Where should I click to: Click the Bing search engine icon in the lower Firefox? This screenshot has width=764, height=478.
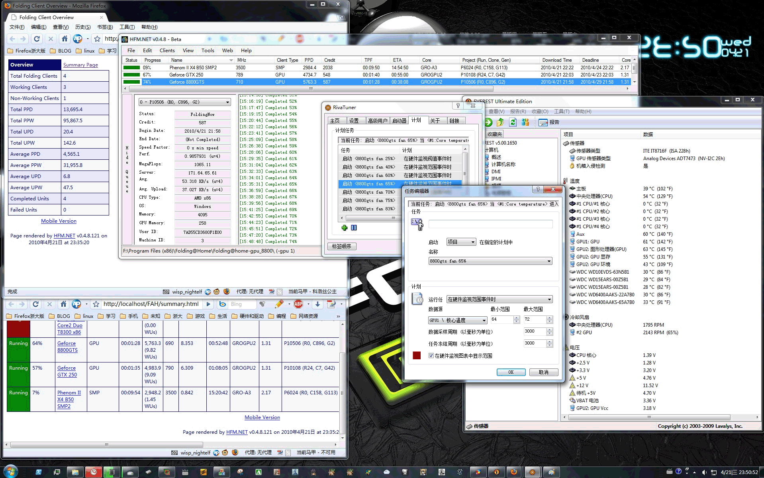pyautogui.click(x=223, y=304)
